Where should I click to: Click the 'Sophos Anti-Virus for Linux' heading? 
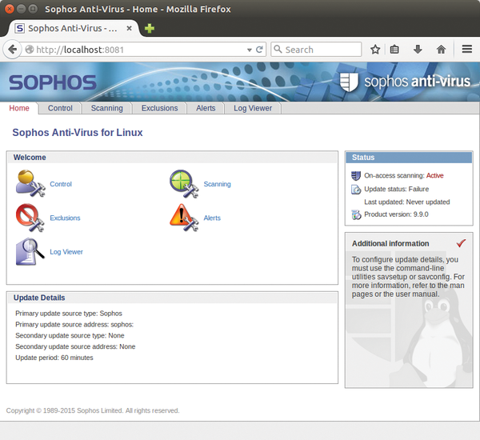coord(78,133)
